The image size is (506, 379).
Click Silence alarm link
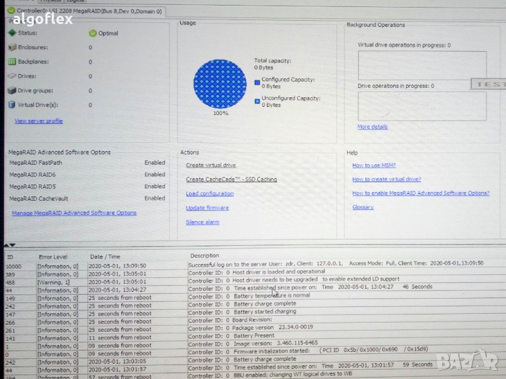(x=202, y=222)
